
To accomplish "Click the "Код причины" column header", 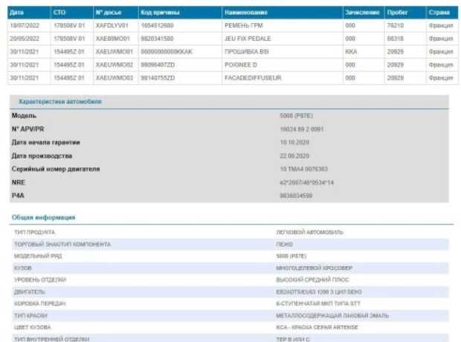I will tap(160, 13).
